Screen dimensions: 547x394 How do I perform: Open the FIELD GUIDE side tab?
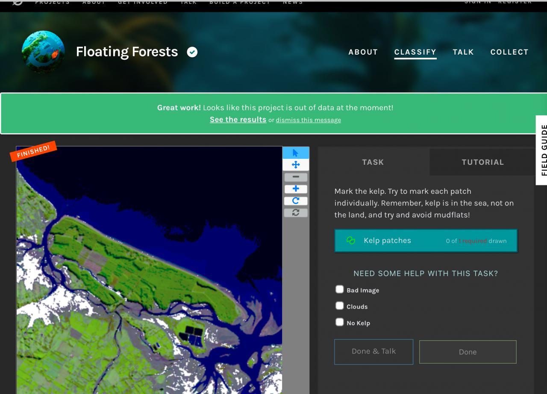(541, 150)
